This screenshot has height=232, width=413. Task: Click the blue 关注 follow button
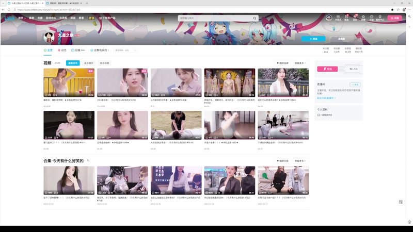click(x=313, y=39)
